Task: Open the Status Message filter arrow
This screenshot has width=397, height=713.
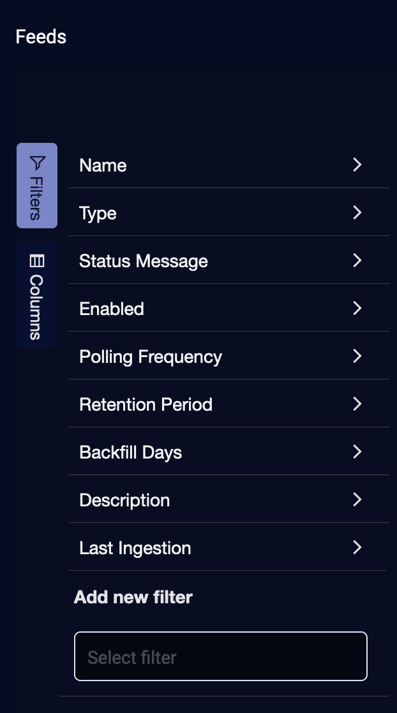Action: click(x=357, y=261)
